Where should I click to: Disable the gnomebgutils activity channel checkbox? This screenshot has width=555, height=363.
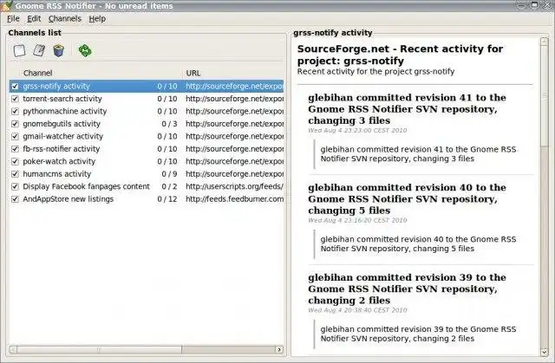coord(15,124)
